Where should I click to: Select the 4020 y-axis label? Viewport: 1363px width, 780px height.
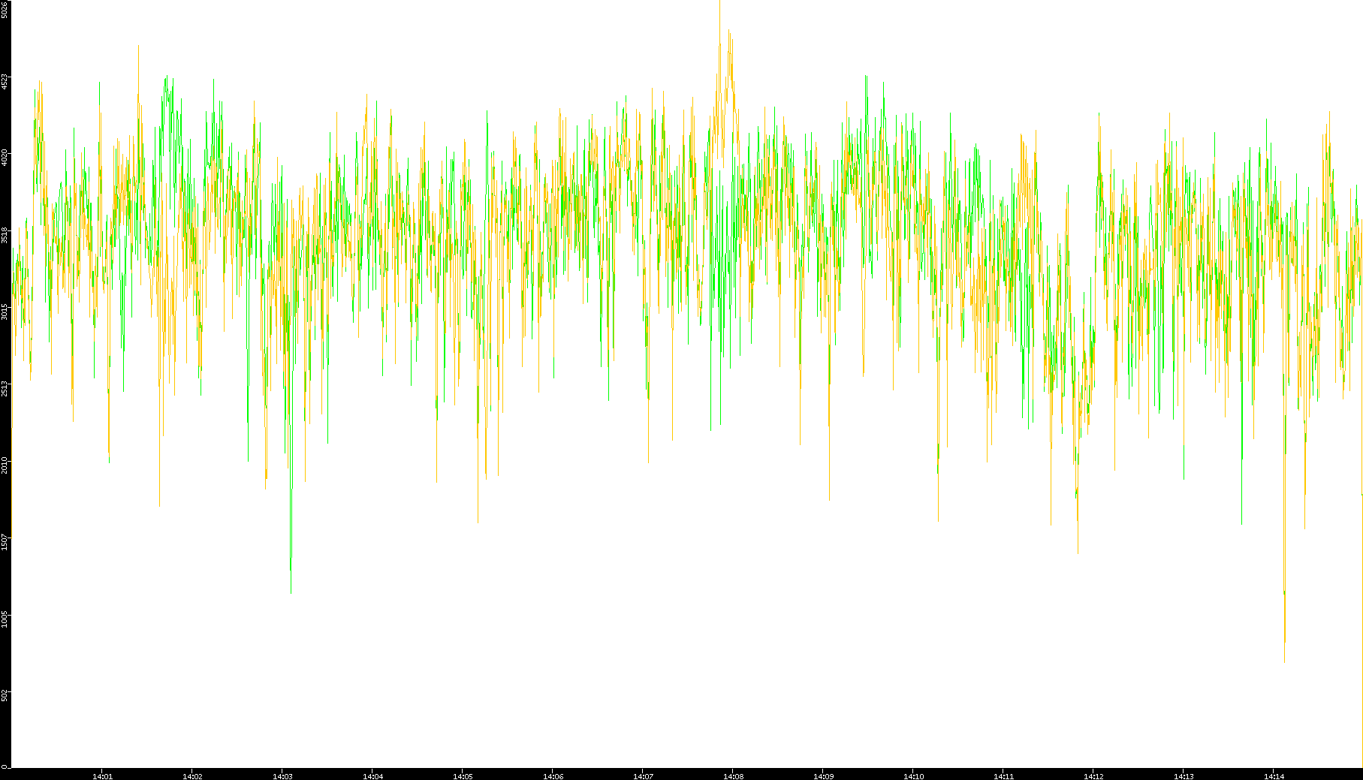pyautogui.click(x=5, y=158)
